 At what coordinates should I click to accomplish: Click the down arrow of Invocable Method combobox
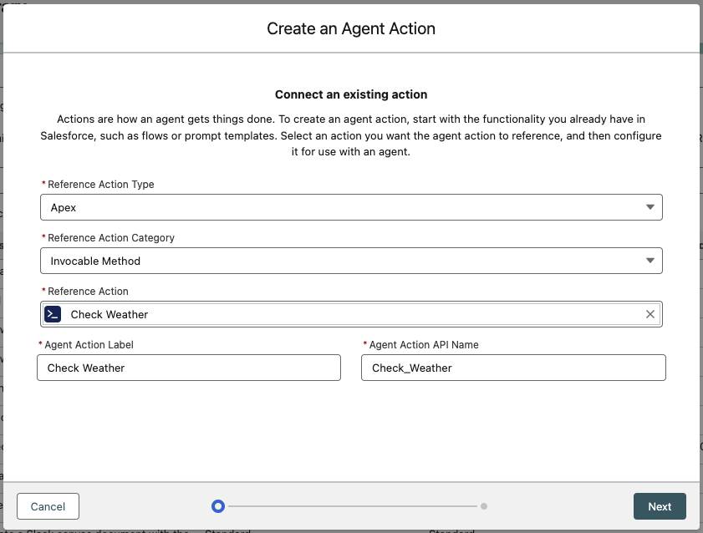click(x=650, y=261)
